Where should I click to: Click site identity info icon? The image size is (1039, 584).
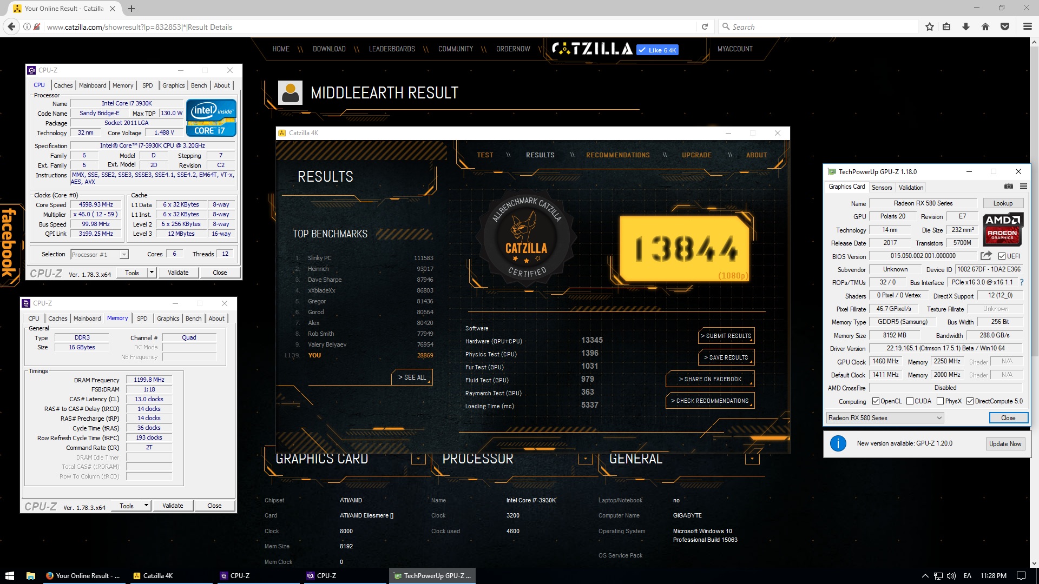coord(27,26)
